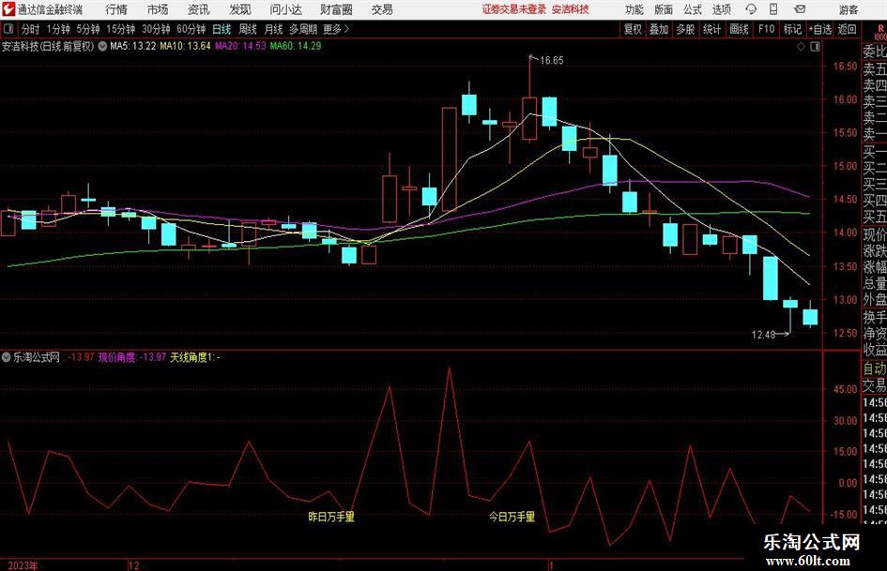Open the 发现 menu
The height and width of the screenshot is (571, 887).
(240, 9)
